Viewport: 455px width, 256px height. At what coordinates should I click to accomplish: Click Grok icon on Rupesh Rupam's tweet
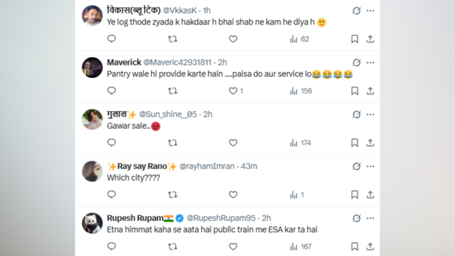(356, 218)
